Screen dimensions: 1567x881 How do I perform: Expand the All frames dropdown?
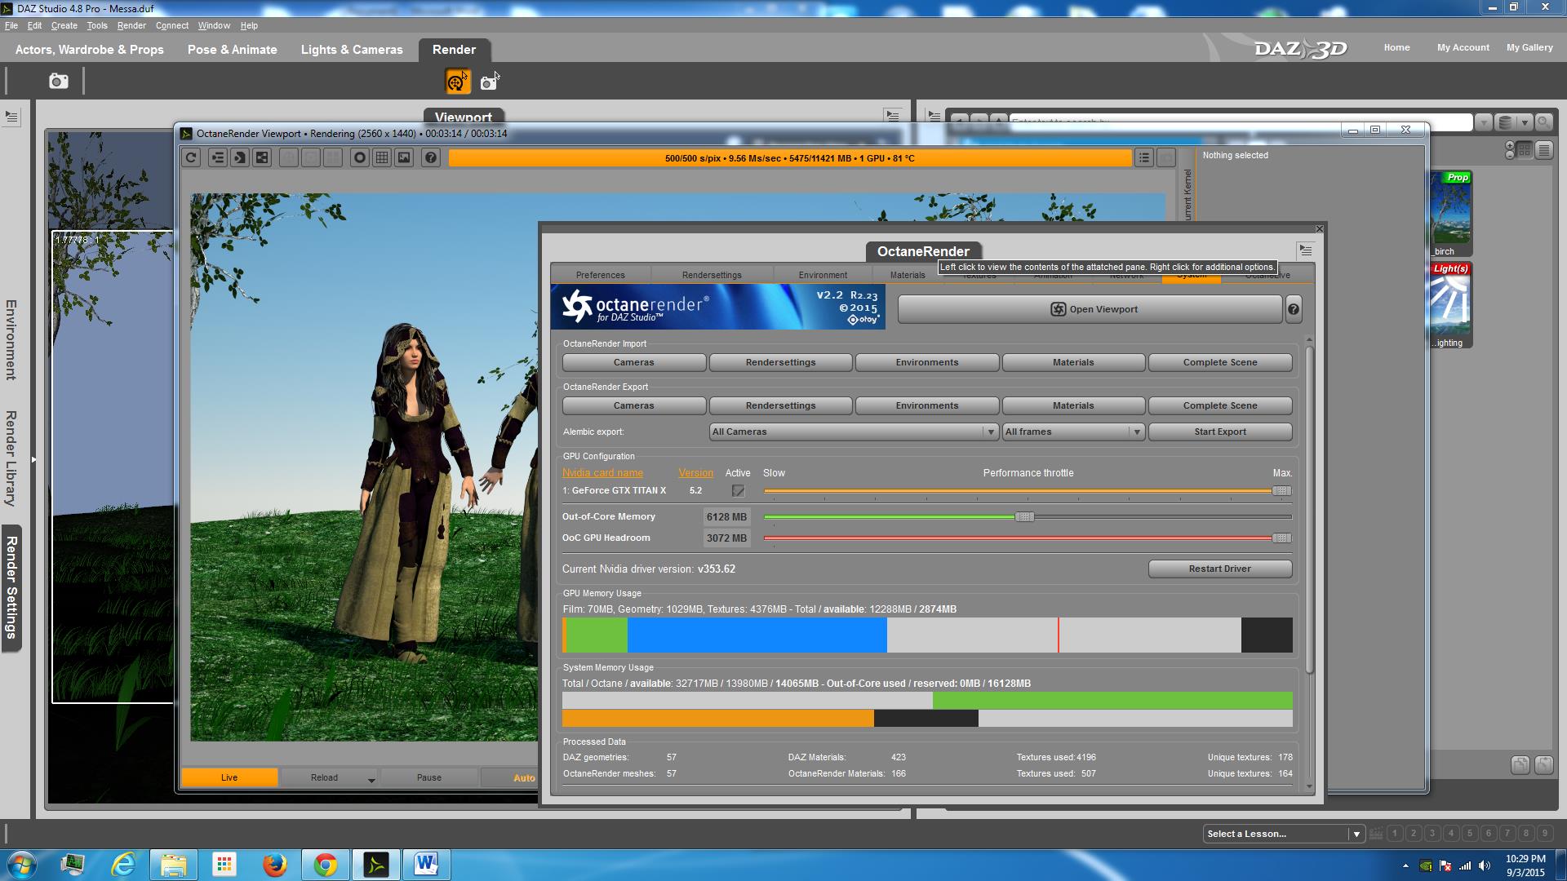[1072, 432]
